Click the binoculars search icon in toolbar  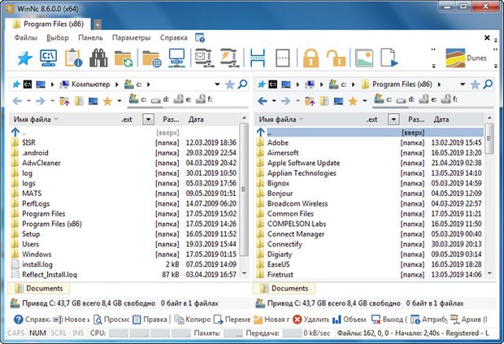click(x=100, y=58)
